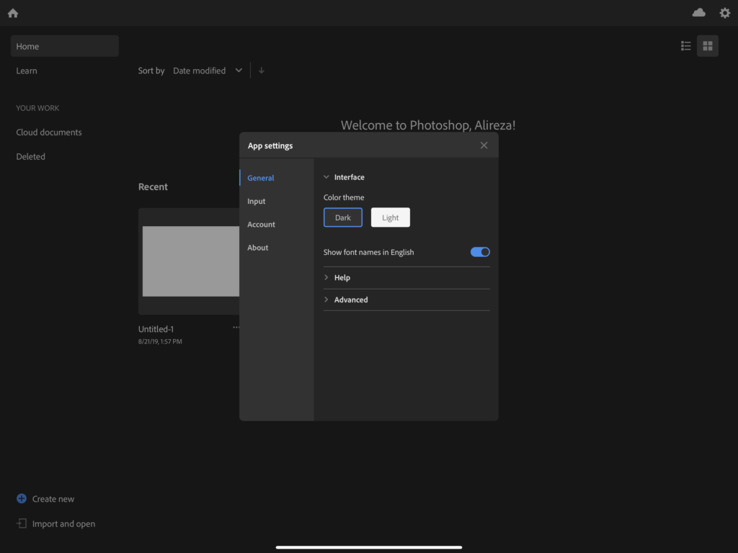738x553 pixels.
Task: Switch to list view of documents
Action: 685,45
